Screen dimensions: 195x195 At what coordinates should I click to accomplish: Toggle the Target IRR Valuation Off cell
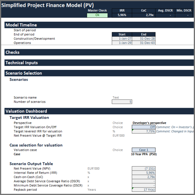tap(144, 127)
